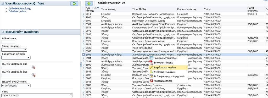The width and height of the screenshot is (268, 98).
Task: Collapse the left search panel splitter arrow
Action: tap(81, 64)
